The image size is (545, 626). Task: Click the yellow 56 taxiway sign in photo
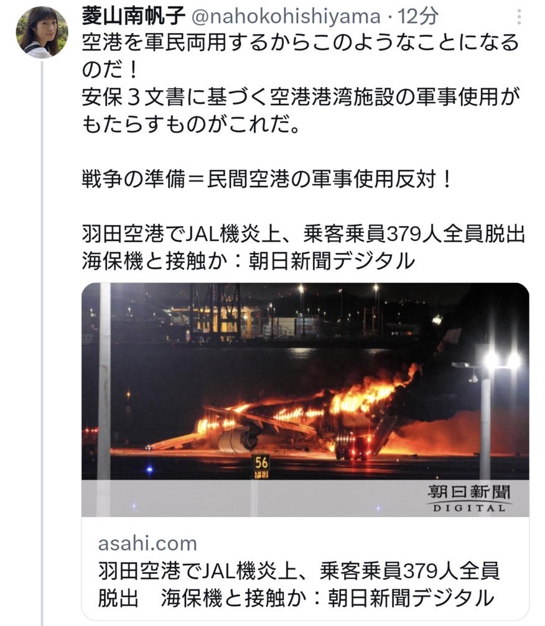[261, 463]
